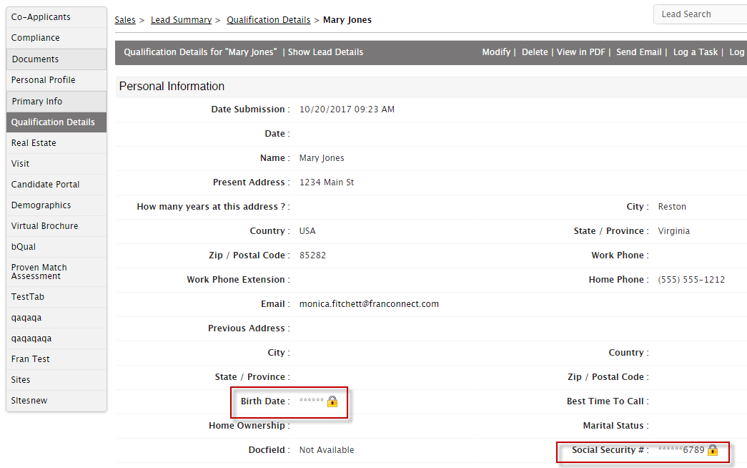Click Modify in the action bar

496,52
